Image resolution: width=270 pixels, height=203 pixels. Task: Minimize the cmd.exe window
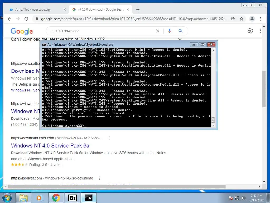(x=194, y=45)
